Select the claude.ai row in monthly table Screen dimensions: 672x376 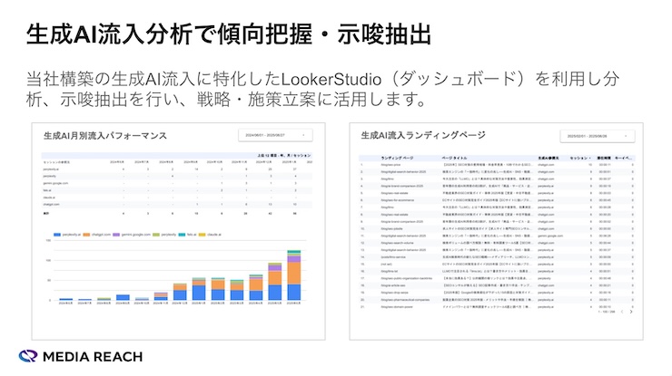click(177, 198)
